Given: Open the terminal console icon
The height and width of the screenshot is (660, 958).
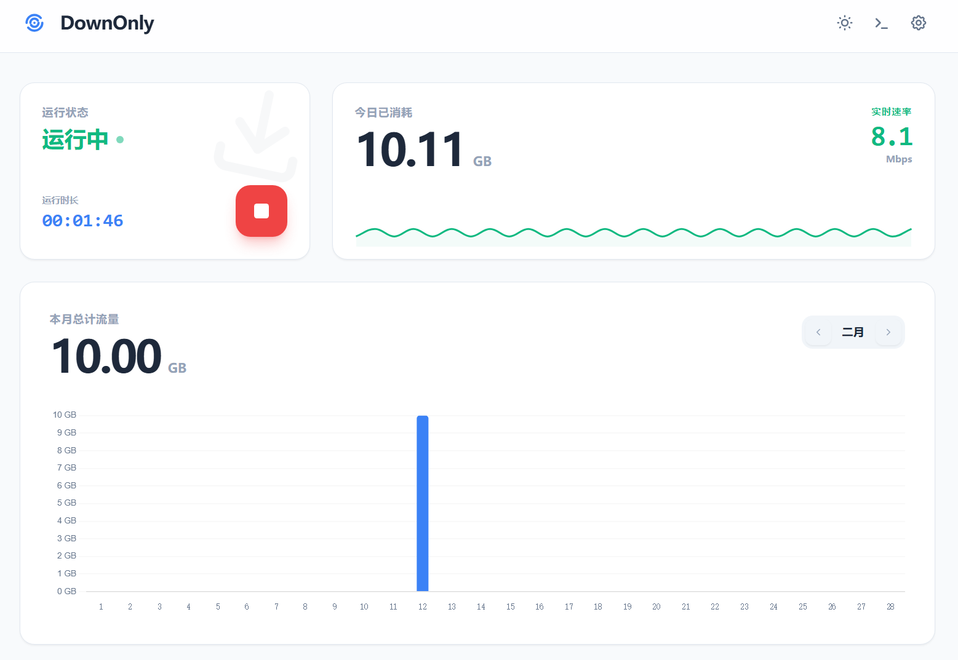Looking at the screenshot, I should tap(881, 23).
